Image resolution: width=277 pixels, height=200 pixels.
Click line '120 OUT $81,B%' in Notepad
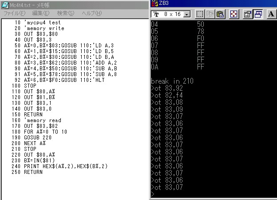pyautogui.click(x=33, y=97)
